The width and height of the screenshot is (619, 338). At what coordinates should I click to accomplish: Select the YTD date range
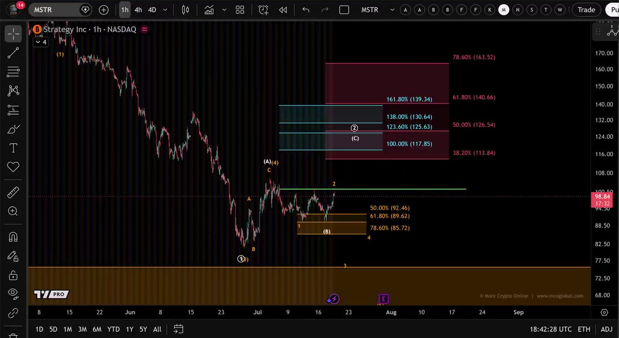[113, 329]
